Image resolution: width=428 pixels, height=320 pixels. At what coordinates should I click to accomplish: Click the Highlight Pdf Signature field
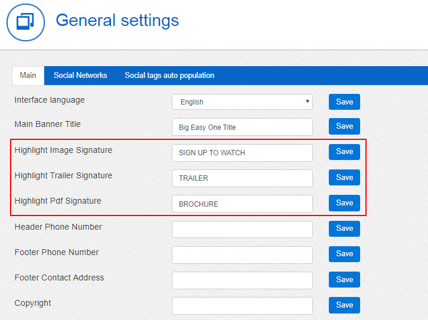[242, 204]
